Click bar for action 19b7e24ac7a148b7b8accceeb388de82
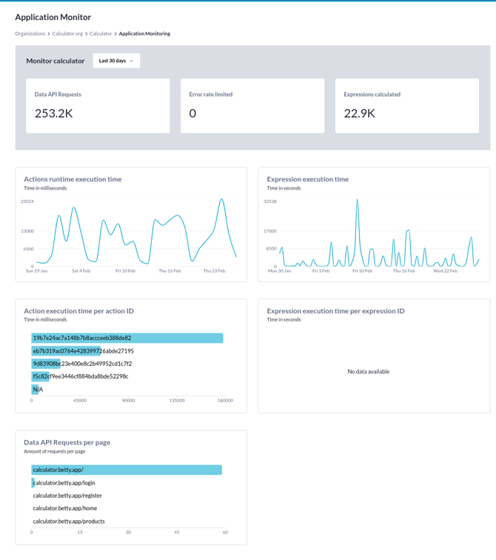This screenshot has width=496, height=560. coord(127,338)
